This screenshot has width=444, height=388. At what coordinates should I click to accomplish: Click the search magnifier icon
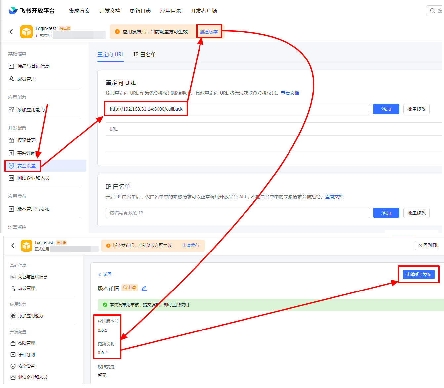click(x=432, y=11)
